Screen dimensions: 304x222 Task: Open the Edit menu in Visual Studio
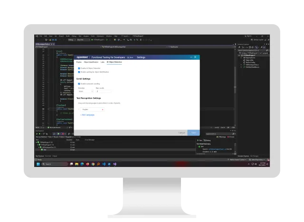(x=46, y=36)
